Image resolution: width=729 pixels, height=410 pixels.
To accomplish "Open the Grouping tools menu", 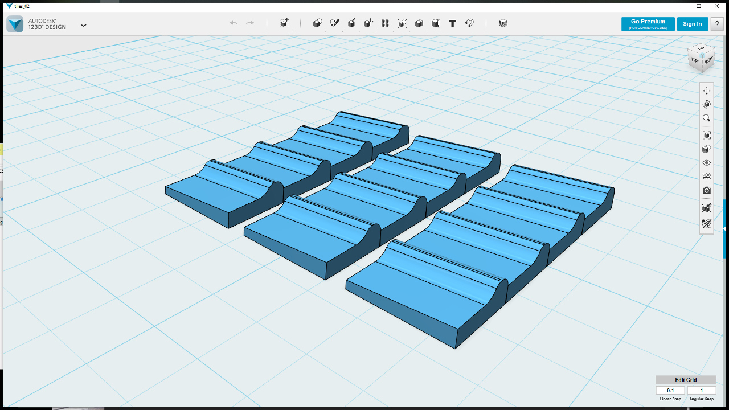I will (402, 23).
